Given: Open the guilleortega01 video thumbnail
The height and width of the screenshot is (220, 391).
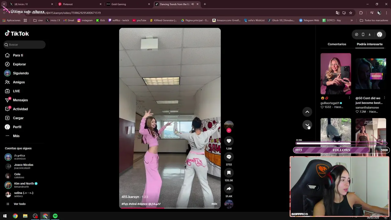Looking at the screenshot, I should point(336,74).
